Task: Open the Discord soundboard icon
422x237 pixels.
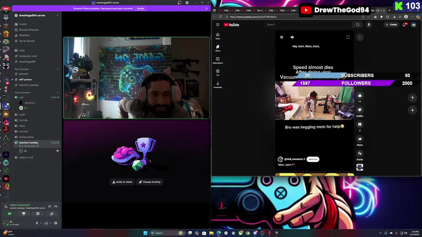Action: pyautogui.click(x=52, y=214)
